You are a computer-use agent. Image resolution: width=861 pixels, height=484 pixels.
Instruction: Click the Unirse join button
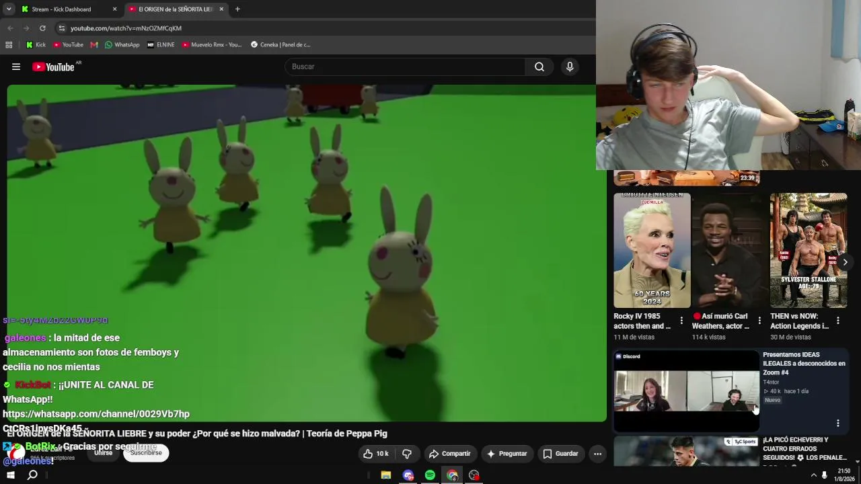click(x=103, y=453)
